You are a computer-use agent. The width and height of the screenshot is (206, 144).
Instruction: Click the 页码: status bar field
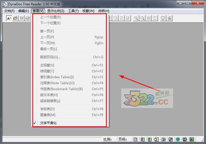tap(125, 140)
